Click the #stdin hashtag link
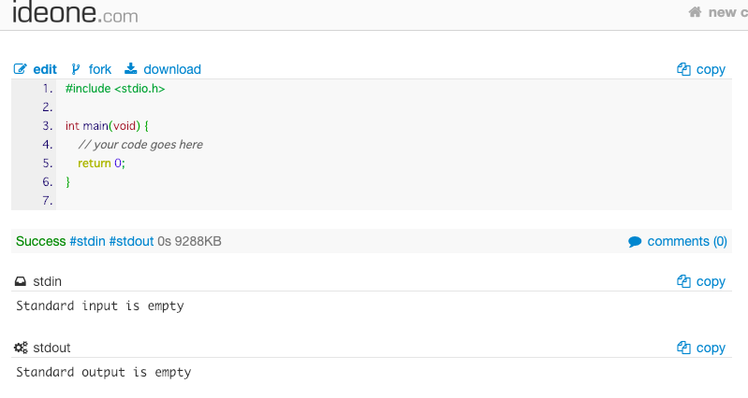This screenshot has width=748, height=398. pyautogui.click(x=87, y=241)
